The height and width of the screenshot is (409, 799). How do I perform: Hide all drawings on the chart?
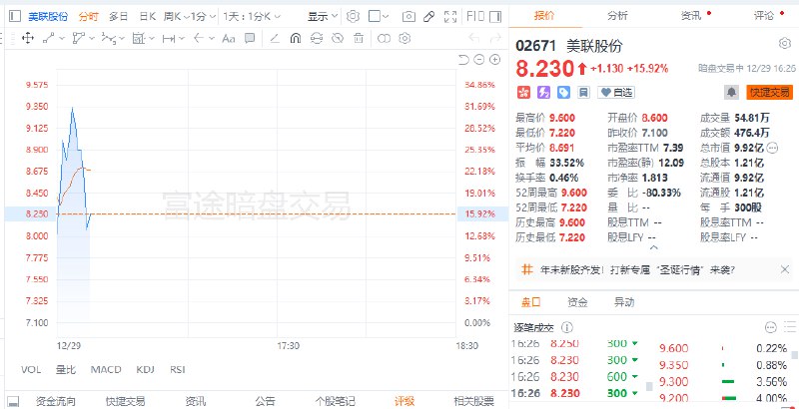pyautogui.click(x=338, y=38)
